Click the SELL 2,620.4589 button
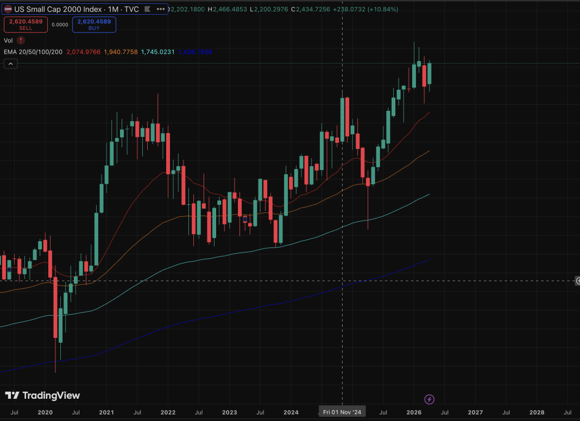 coord(26,24)
